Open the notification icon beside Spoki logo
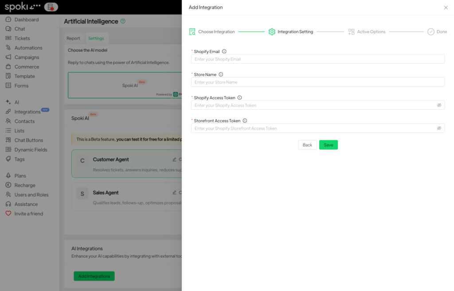This screenshot has height=291, width=454. (x=51, y=7)
